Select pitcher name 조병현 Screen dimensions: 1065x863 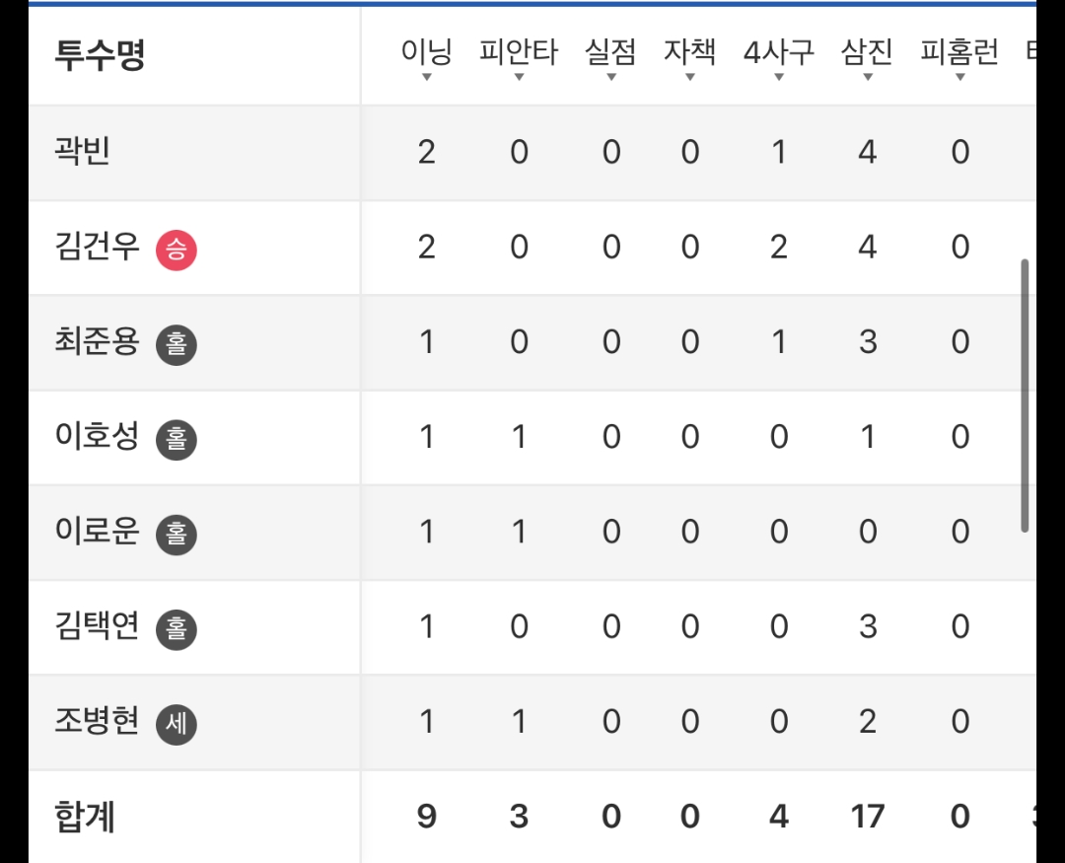pyautogui.click(x=99, y=722)
